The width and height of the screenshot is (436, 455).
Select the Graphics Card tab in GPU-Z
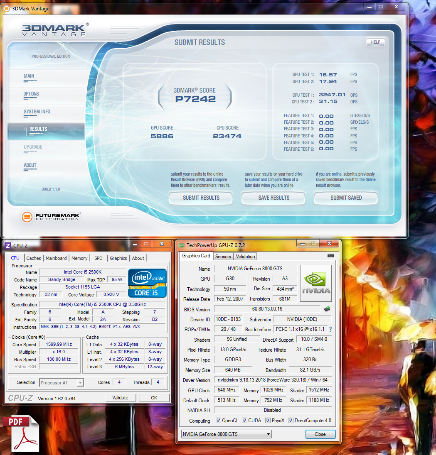coord(196,256)
